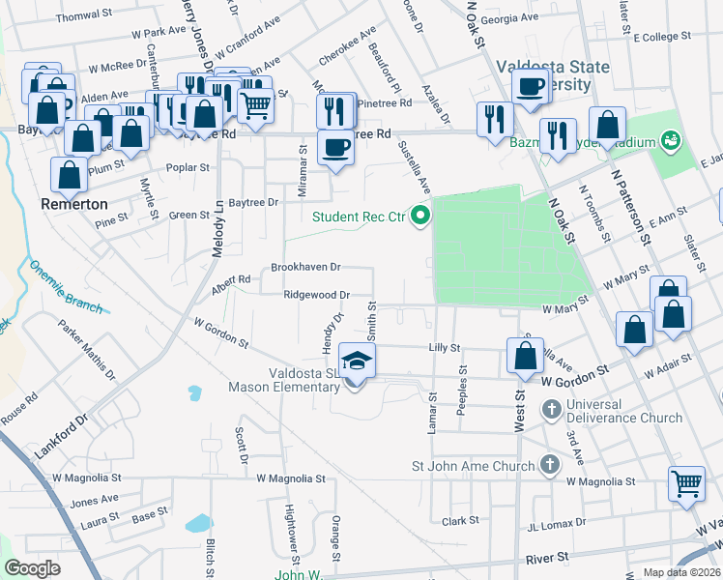This screenshot has height=580, width=723.
Task: Select the shopping cart marker near W Magnolia St east end
Action: (687, 485)
